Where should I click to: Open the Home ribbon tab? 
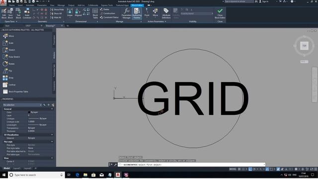click(x=12, y=5)
